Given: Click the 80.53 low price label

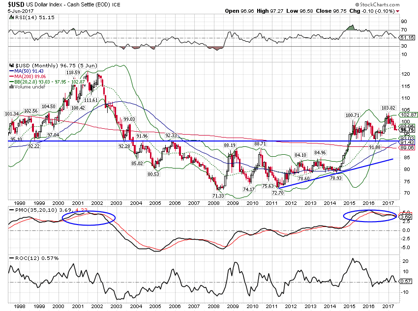Looking at the screenshot, I should (x=153, y=174).
